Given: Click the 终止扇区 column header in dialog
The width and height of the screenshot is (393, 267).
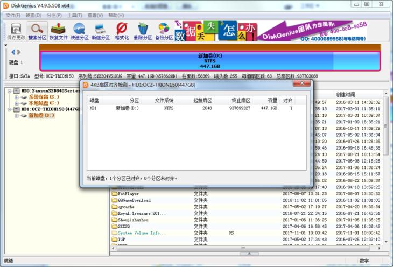Looking at the screenshot, I should coord(233,101).
